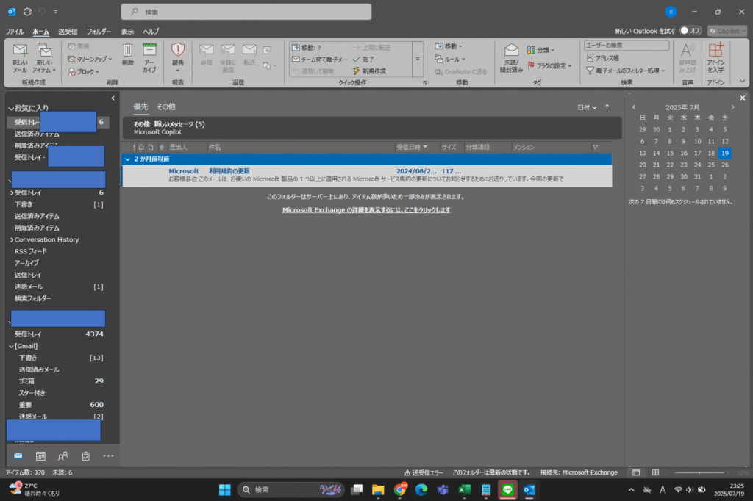Viewport: 753px width, 501px height.
Task: Click the 削除 trash icon in ribbon
Action: tap(128, 54)
